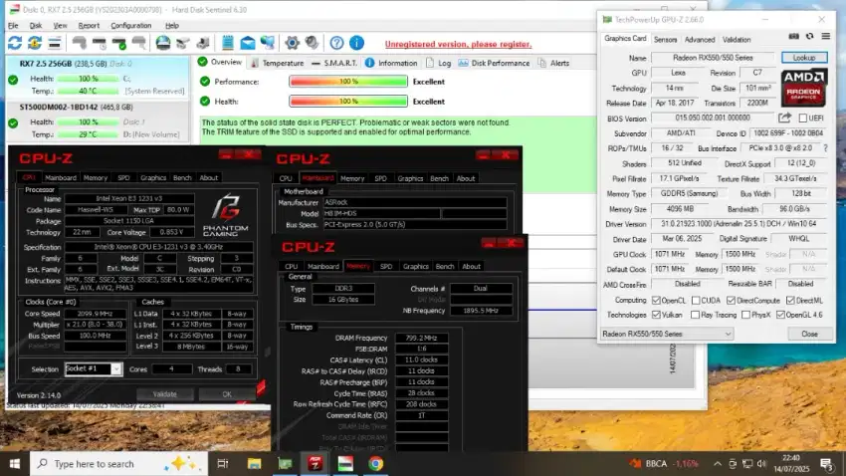
Task: Click the GPU-Z screenshot camera icon
Action: coord(793,37)
